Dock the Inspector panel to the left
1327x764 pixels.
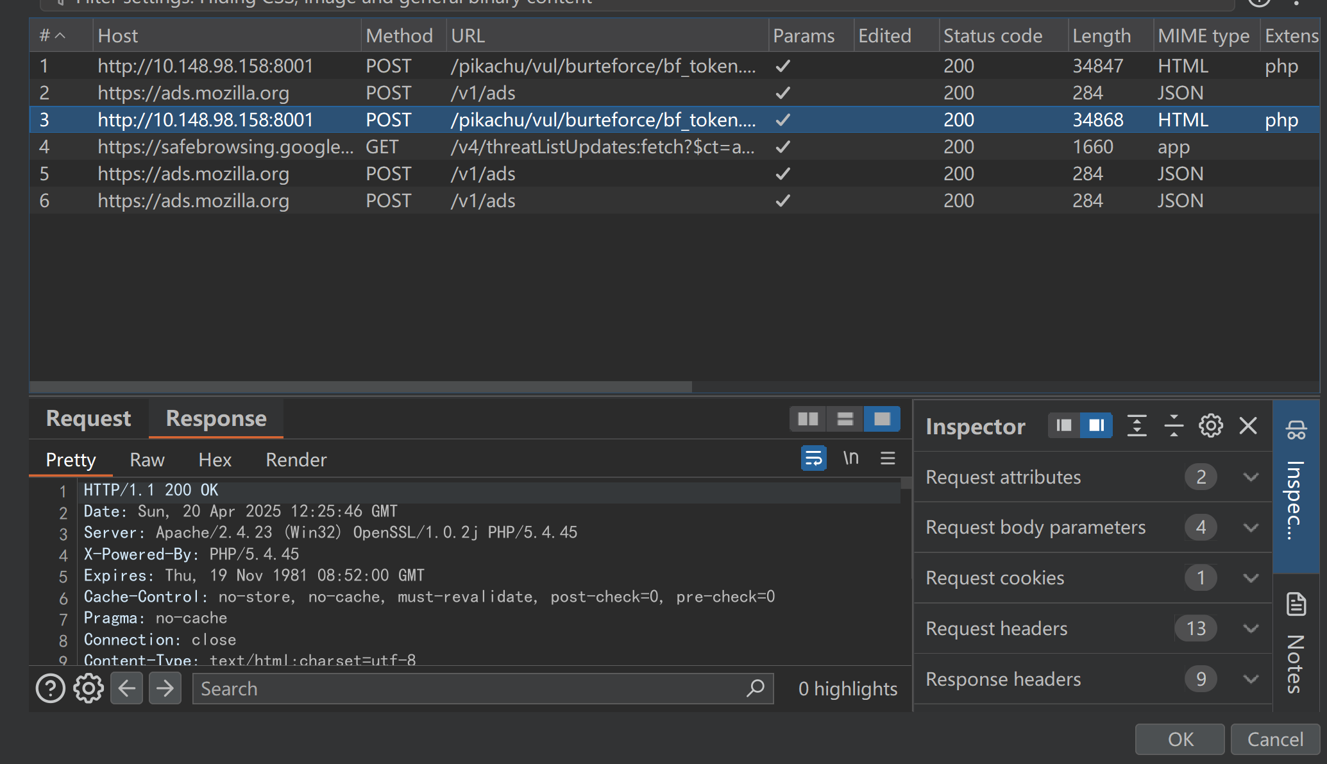(x=1064, y=425)
